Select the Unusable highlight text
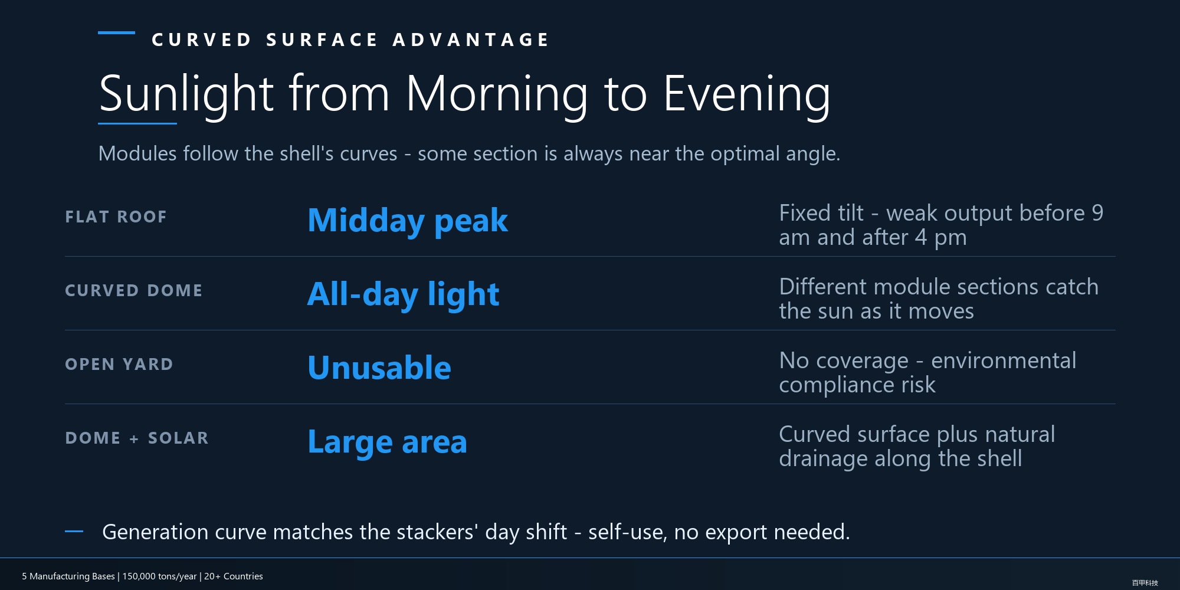The image size is (1180, 590). pyautogui.click(x=379, y=368)
